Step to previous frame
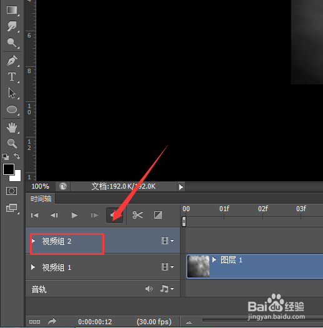The height and width of the screenshot is (328, 323). (54, 215)
